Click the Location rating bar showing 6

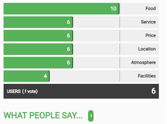pyautogui.click(x=38, y=49)
